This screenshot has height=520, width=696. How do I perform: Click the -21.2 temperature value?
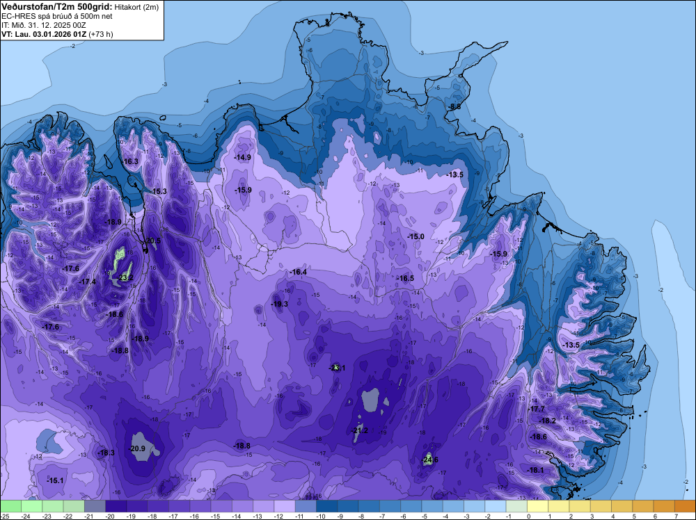point(360,430)
